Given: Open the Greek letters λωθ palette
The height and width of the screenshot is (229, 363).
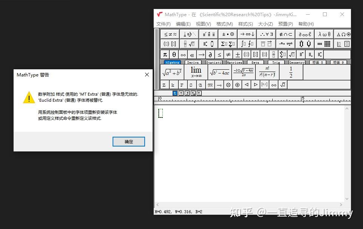Looking at the screenshot, I should click(x=324, y=34).
